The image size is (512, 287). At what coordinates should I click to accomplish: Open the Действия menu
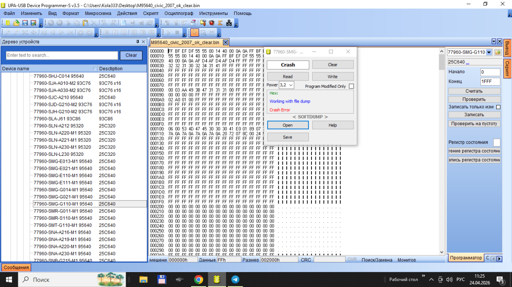point(127,13)
